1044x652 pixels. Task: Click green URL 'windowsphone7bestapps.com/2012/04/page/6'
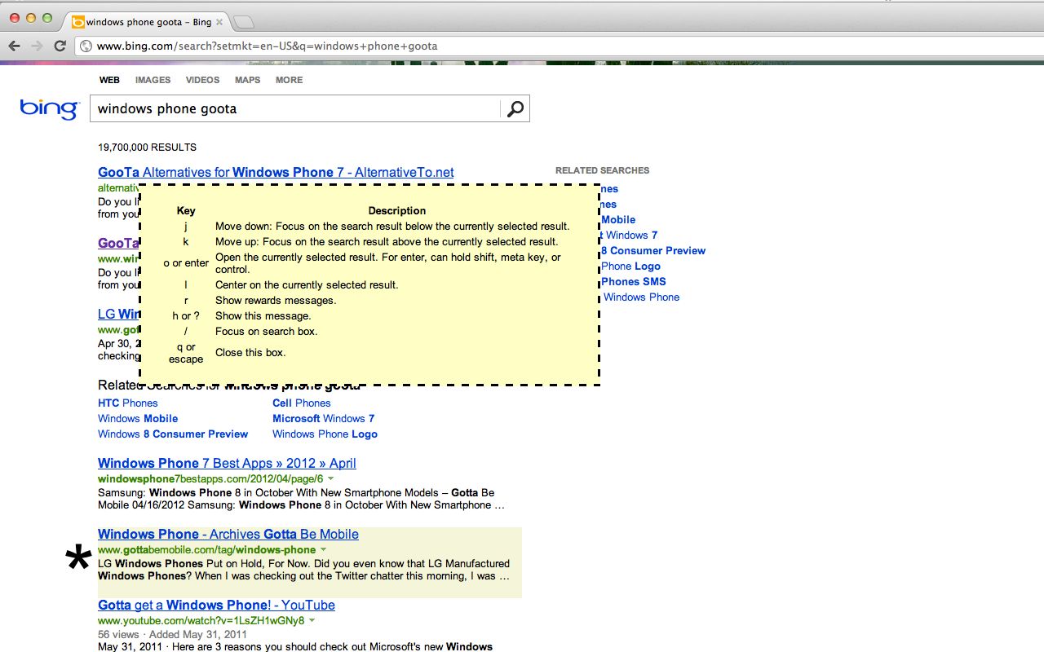point(210,479)
